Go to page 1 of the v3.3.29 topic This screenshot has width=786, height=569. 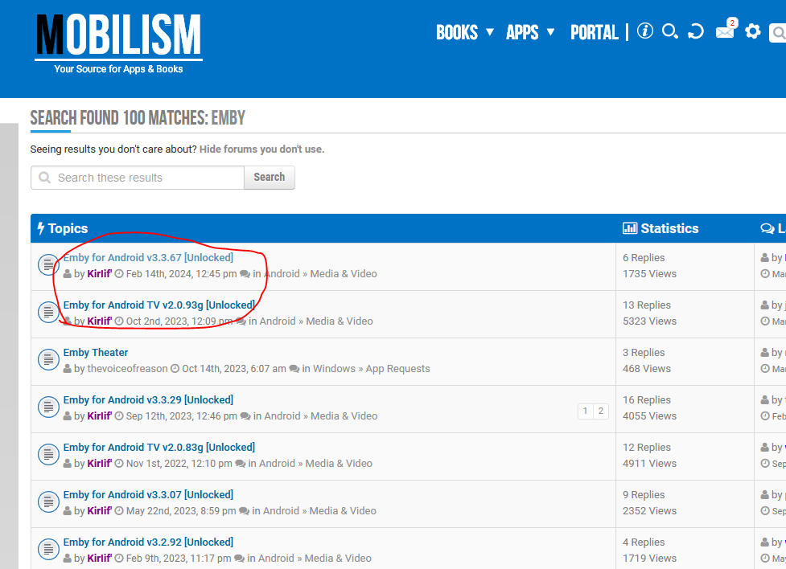(x=585, y=411)
